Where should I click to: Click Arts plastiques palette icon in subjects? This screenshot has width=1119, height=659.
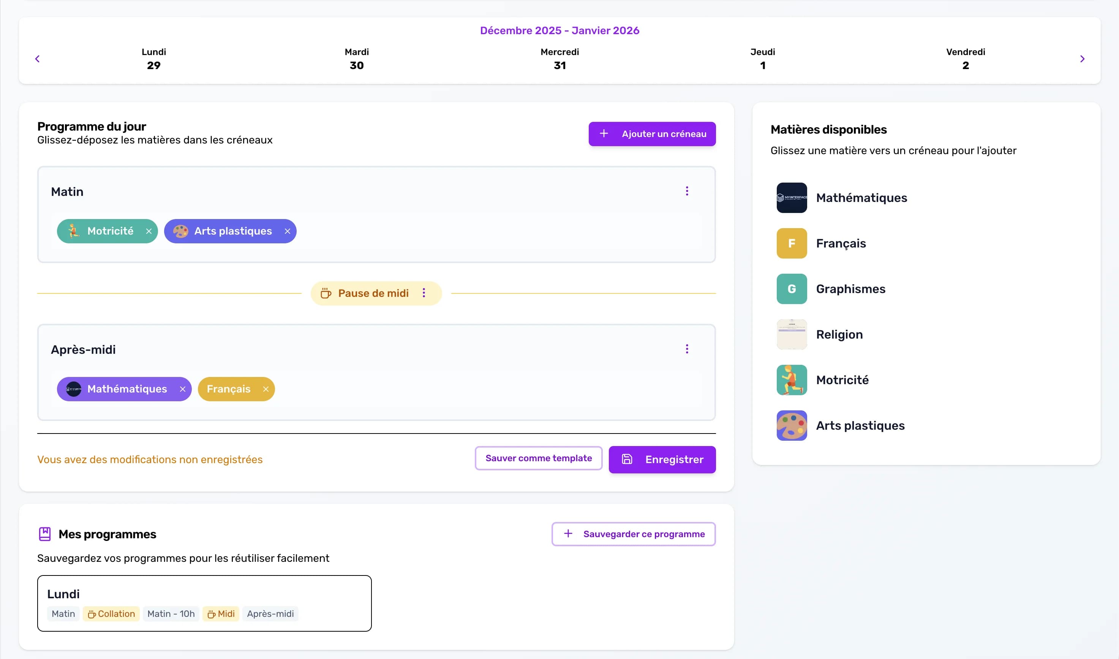[x=792, y=426]
